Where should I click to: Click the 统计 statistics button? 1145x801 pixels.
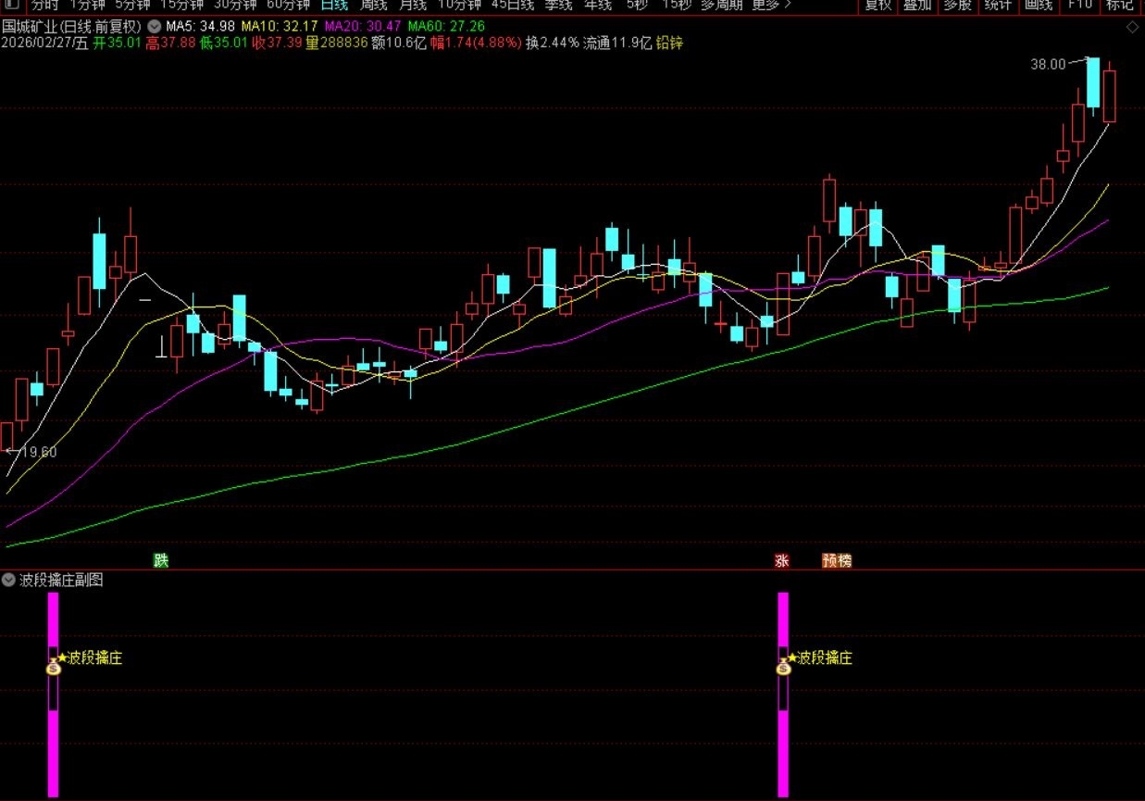(997, 5)
